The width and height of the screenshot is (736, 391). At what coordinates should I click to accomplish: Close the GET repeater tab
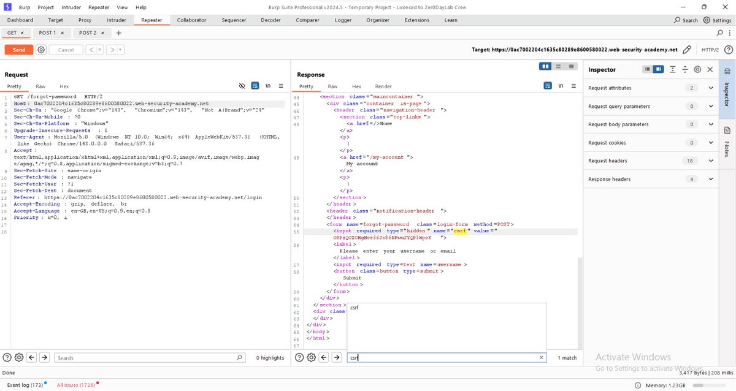point(23,33)
